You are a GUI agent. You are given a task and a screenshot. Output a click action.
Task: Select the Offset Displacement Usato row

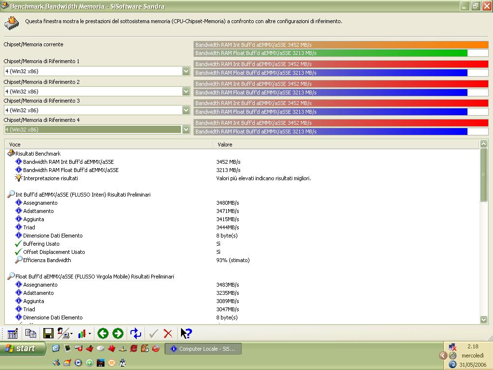pyautogui.click(x=54, y=251)
